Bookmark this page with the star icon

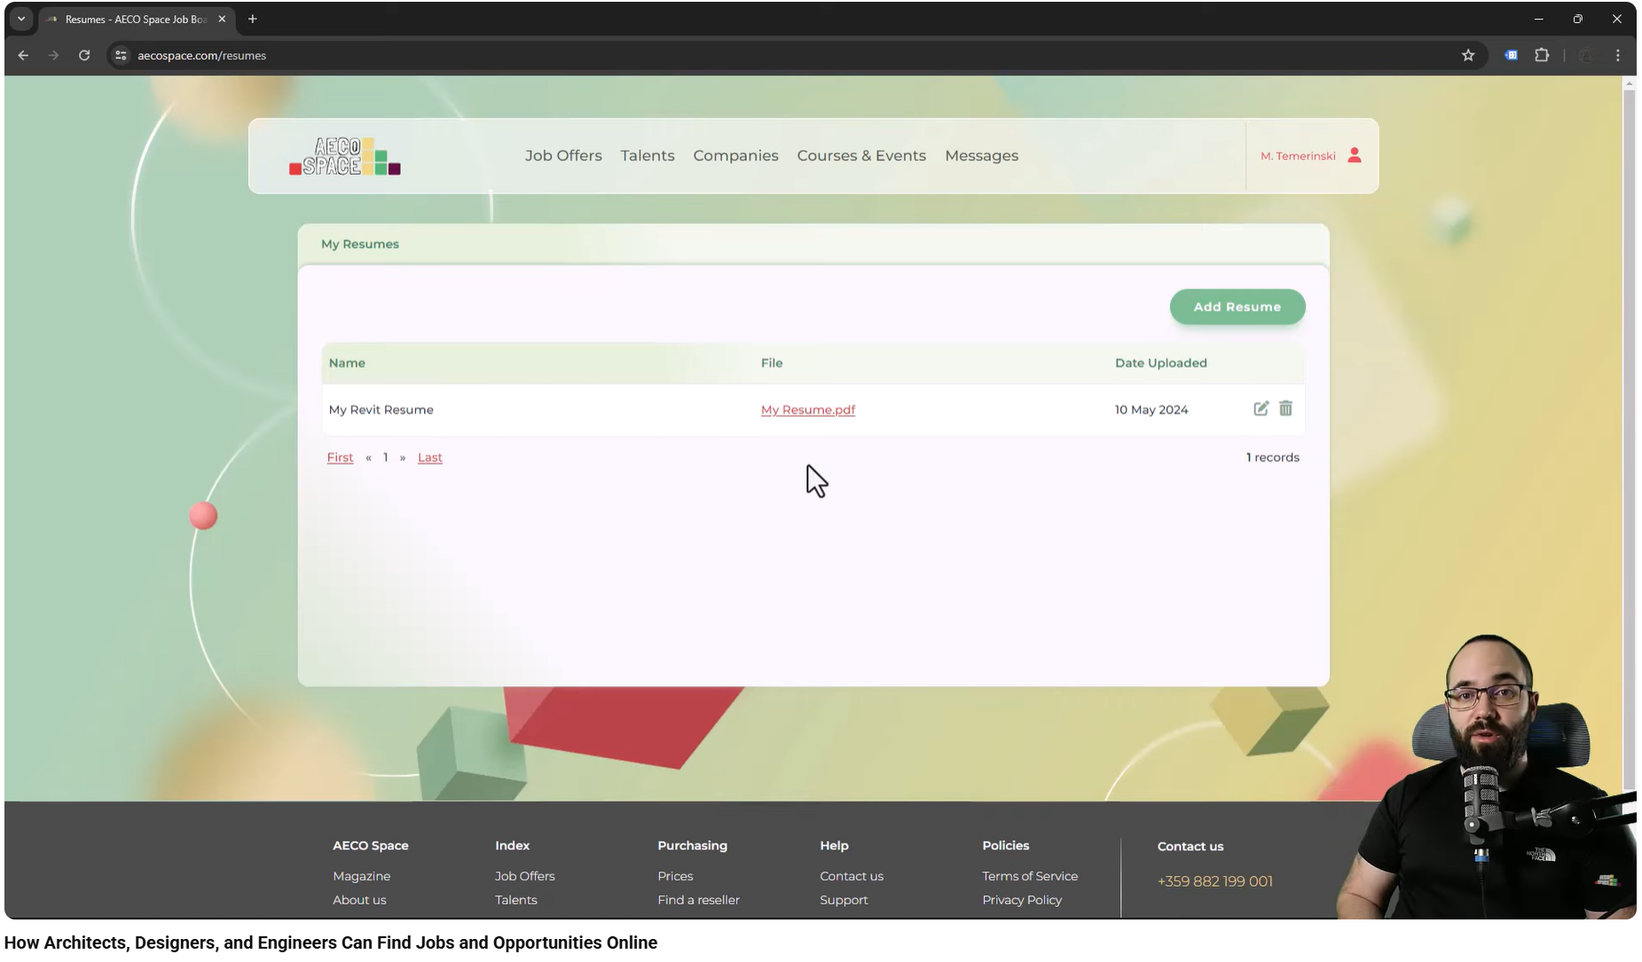click(x=1468, y=55)
